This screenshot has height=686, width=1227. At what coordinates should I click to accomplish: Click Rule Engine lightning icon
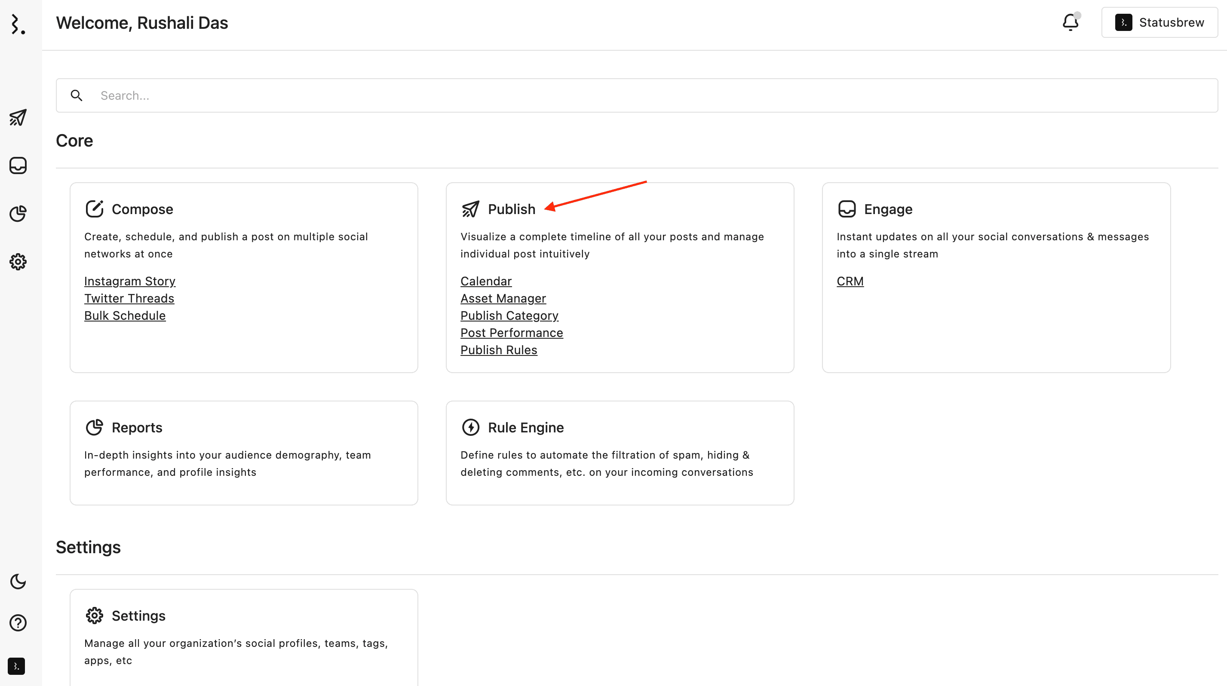click(471, 428)
